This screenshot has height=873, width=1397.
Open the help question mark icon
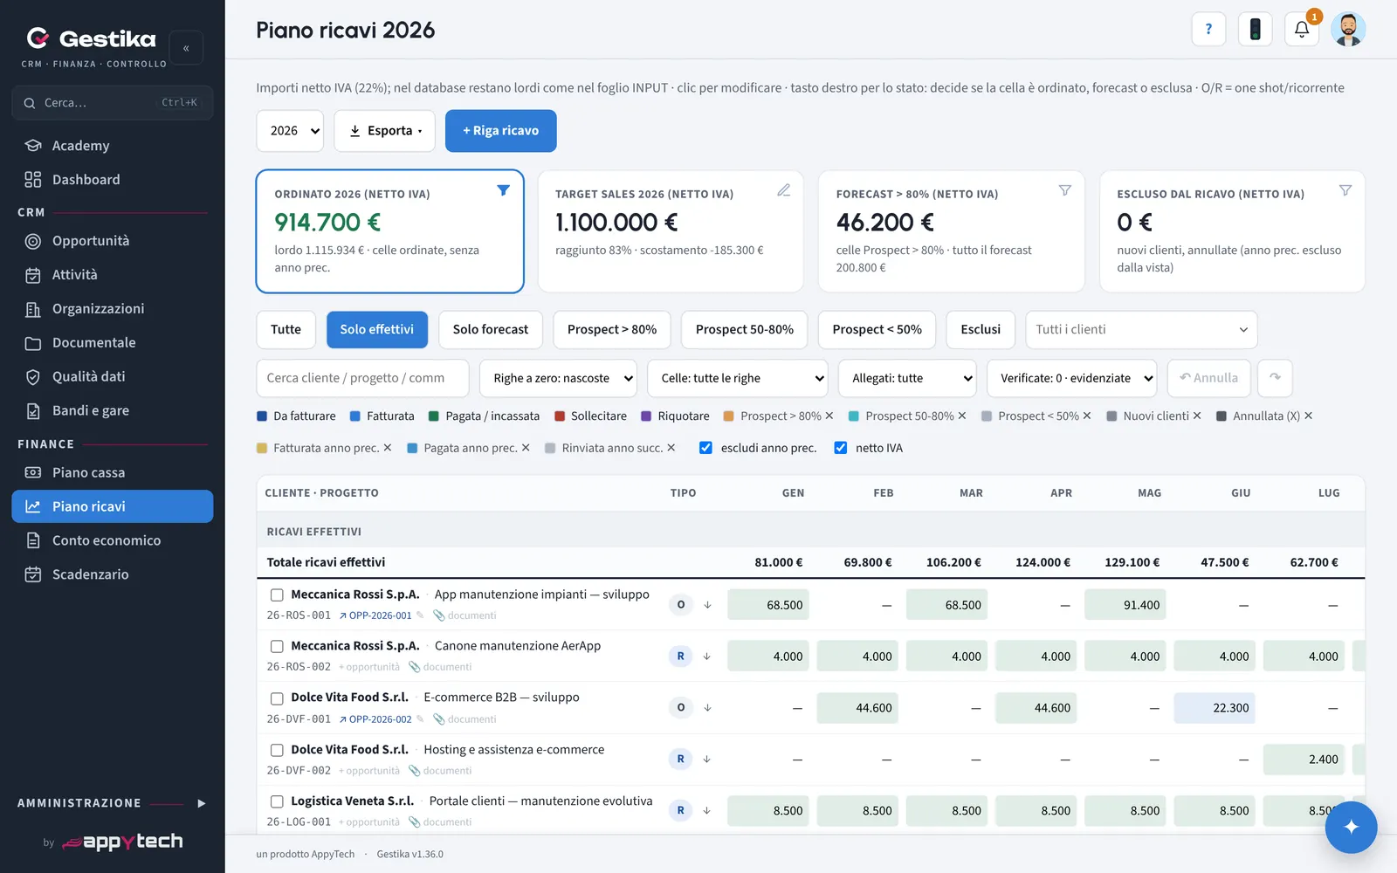click(1208, 29)
